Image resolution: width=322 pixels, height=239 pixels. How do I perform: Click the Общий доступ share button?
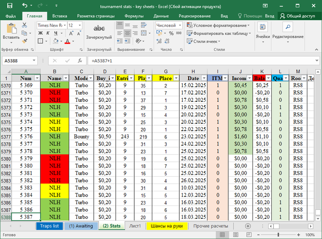[x=297, y=16]
